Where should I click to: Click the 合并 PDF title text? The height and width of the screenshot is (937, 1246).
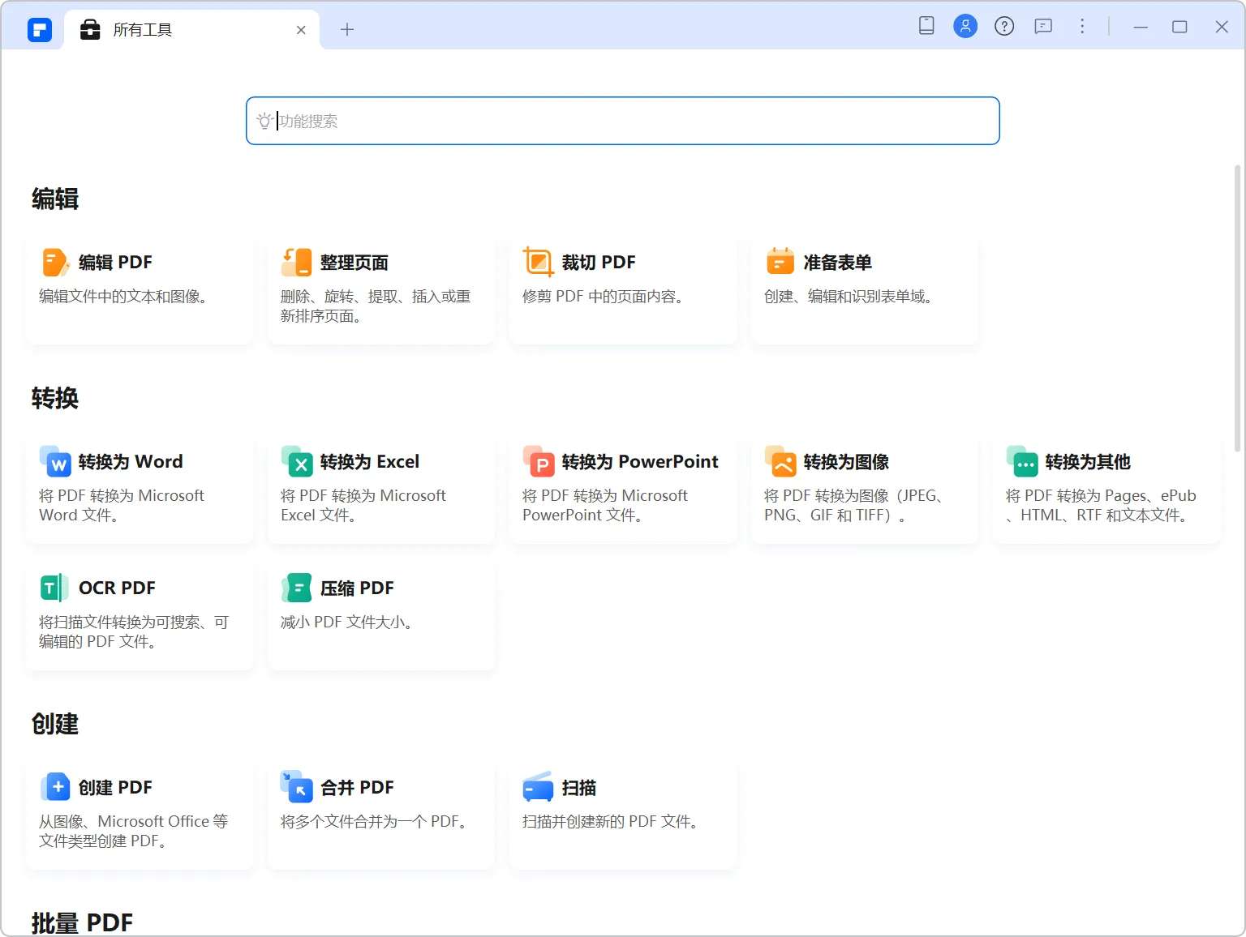pyautogui.click(x=357, y=788)
